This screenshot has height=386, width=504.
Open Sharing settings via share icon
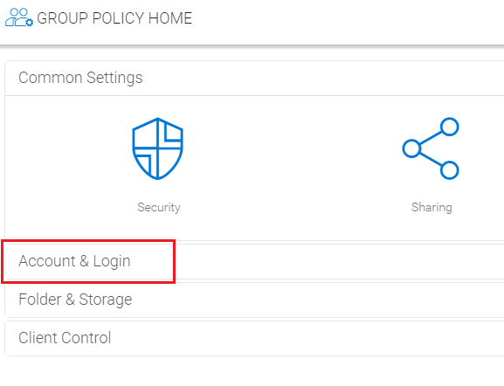[x=431, y=148]
